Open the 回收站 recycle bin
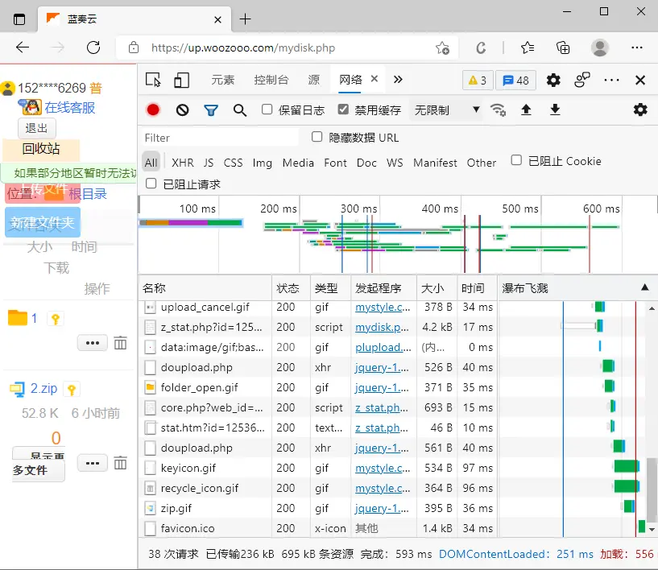This screenshot has width=658, height=570. [x=41, y=149]
